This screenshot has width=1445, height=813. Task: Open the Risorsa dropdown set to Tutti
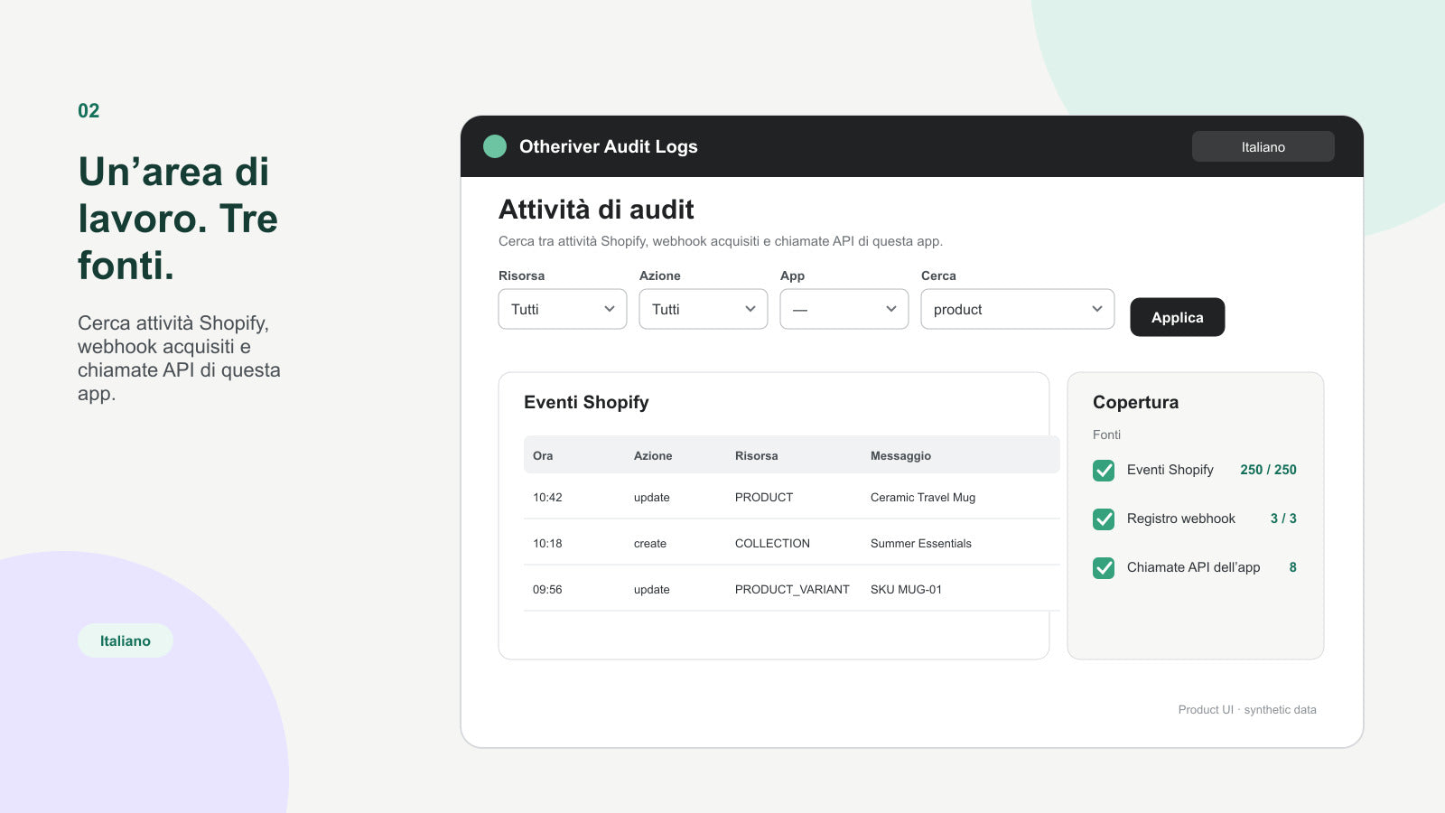563,309
